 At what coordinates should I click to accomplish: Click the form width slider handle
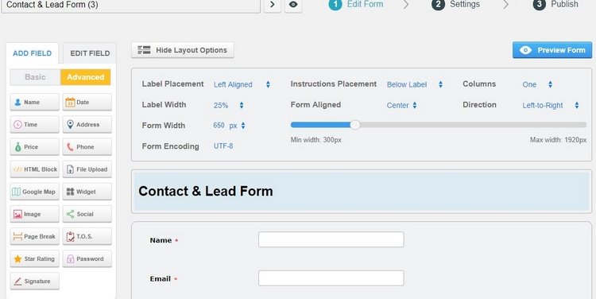[354, 125]
